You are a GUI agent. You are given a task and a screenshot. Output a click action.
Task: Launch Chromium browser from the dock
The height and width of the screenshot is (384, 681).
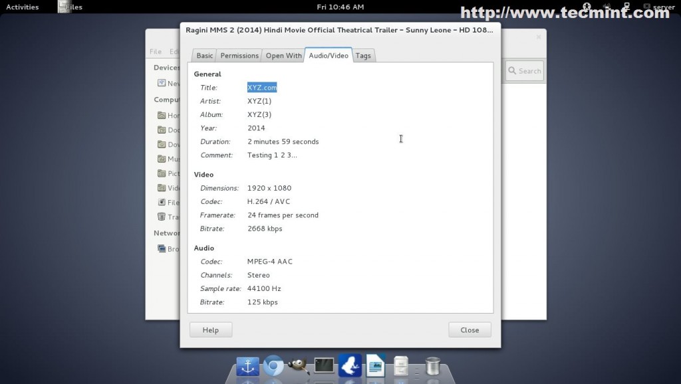pyautogui.click(x=273, y=365)
